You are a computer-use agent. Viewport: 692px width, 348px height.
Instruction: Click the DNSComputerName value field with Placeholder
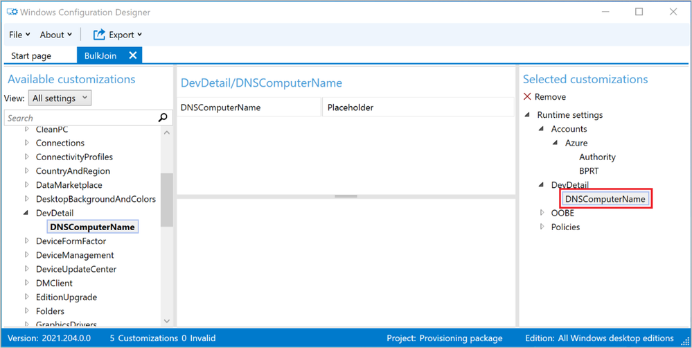pyautogui.click(x=418, y=107)
